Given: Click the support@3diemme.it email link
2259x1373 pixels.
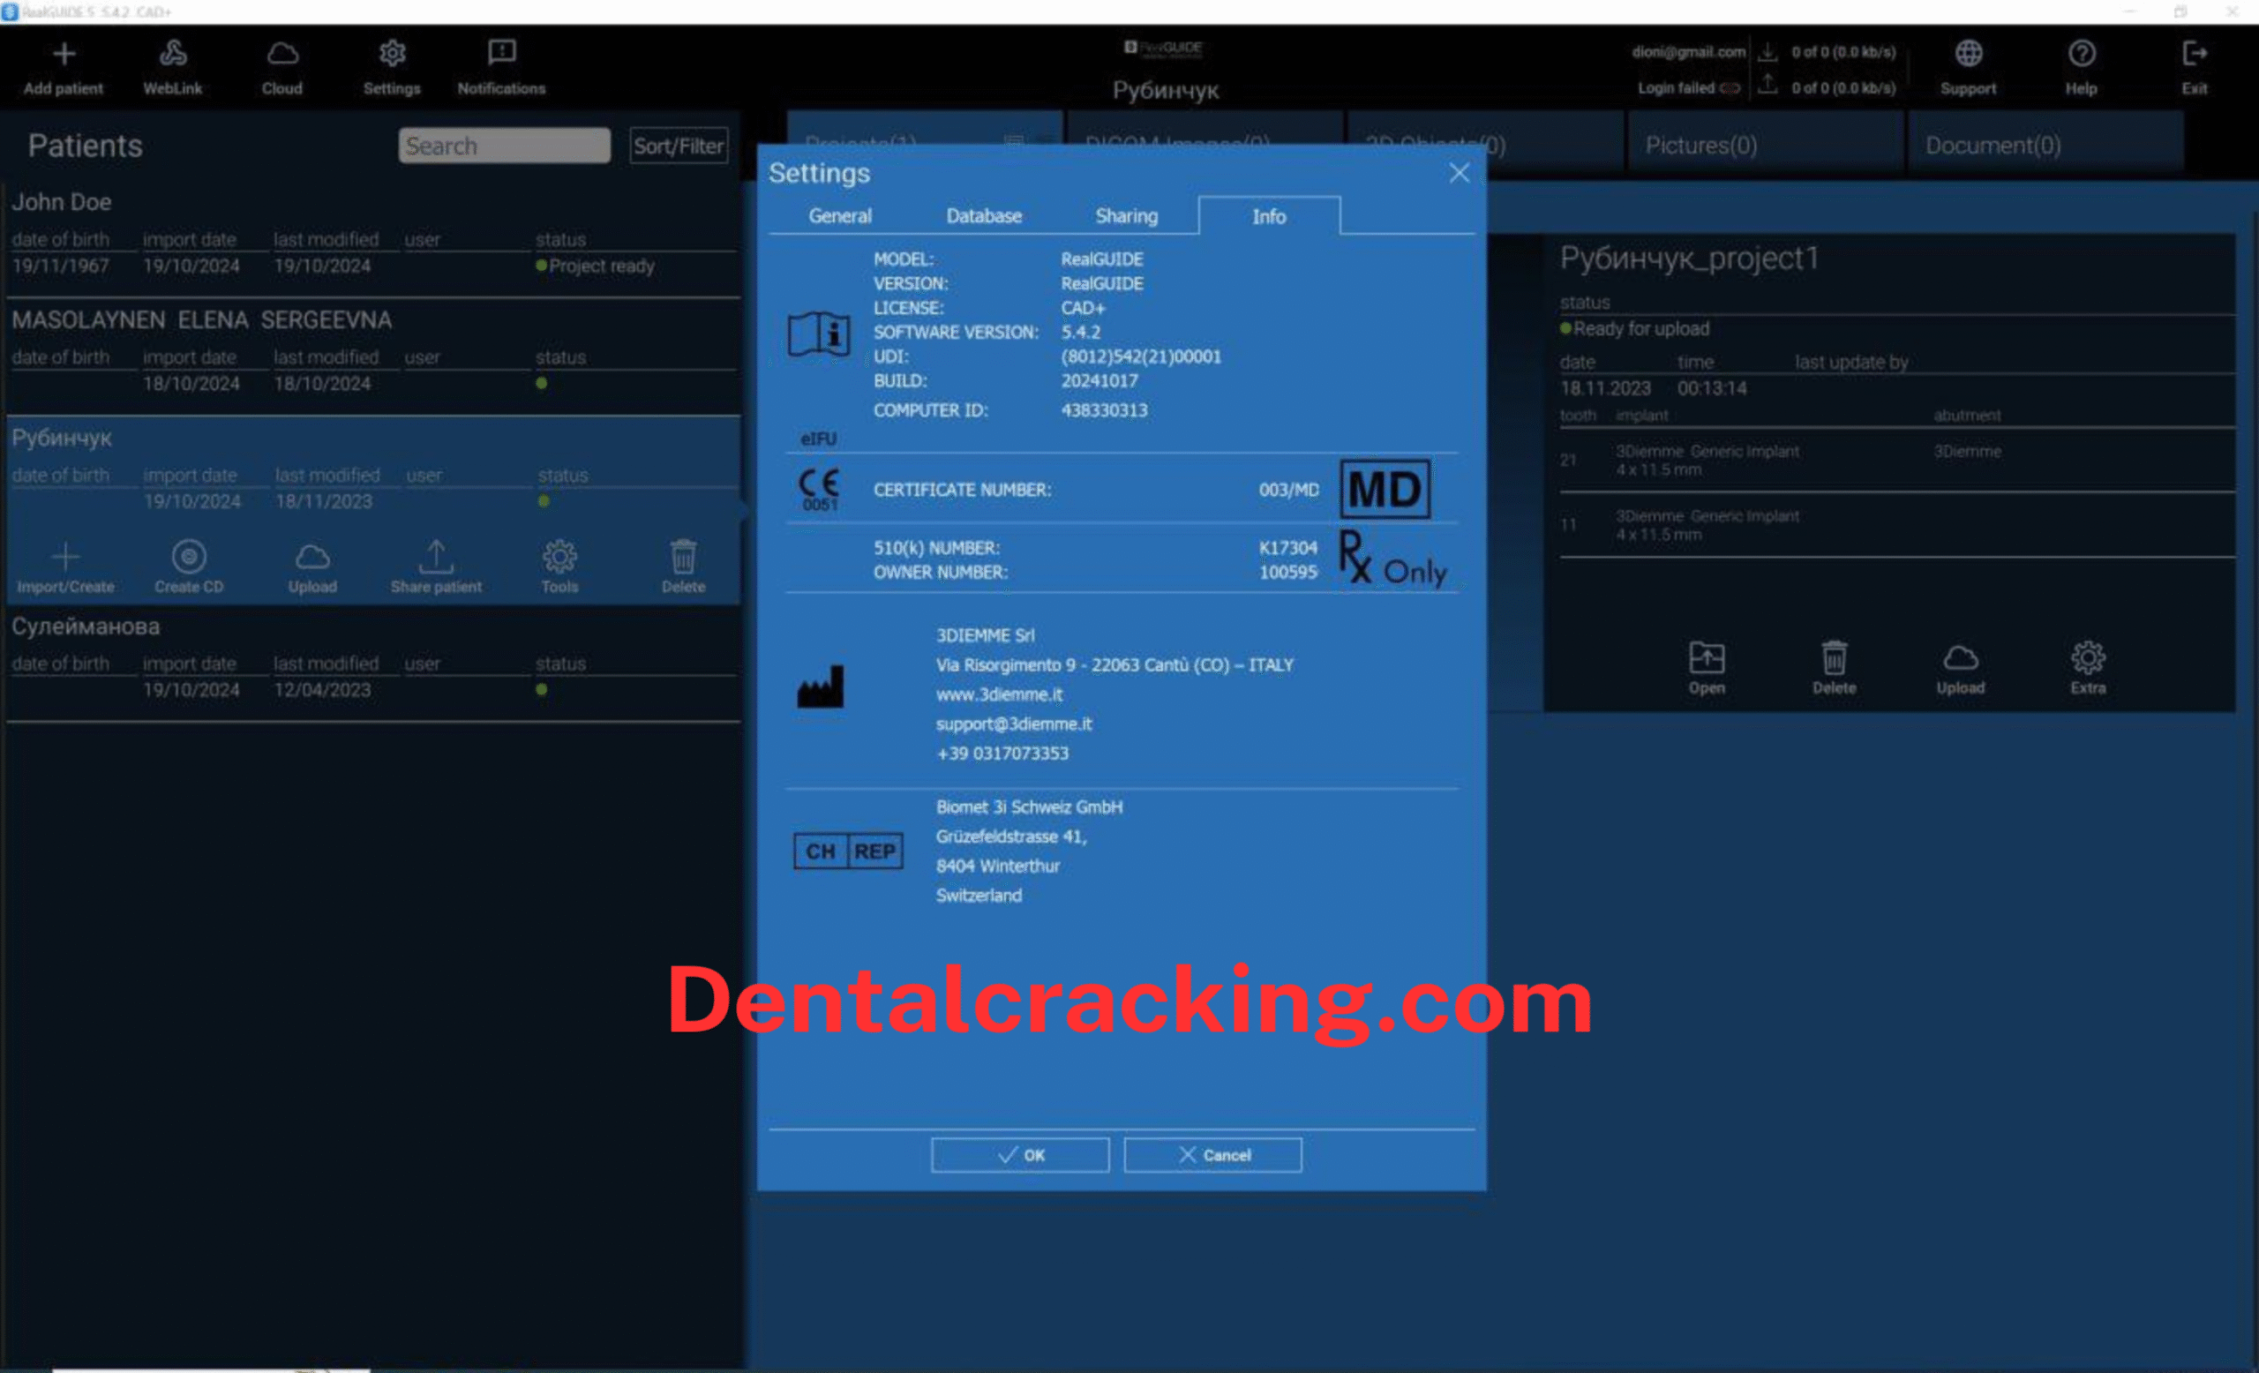Looking at the screenshot, I should 1014,724.
